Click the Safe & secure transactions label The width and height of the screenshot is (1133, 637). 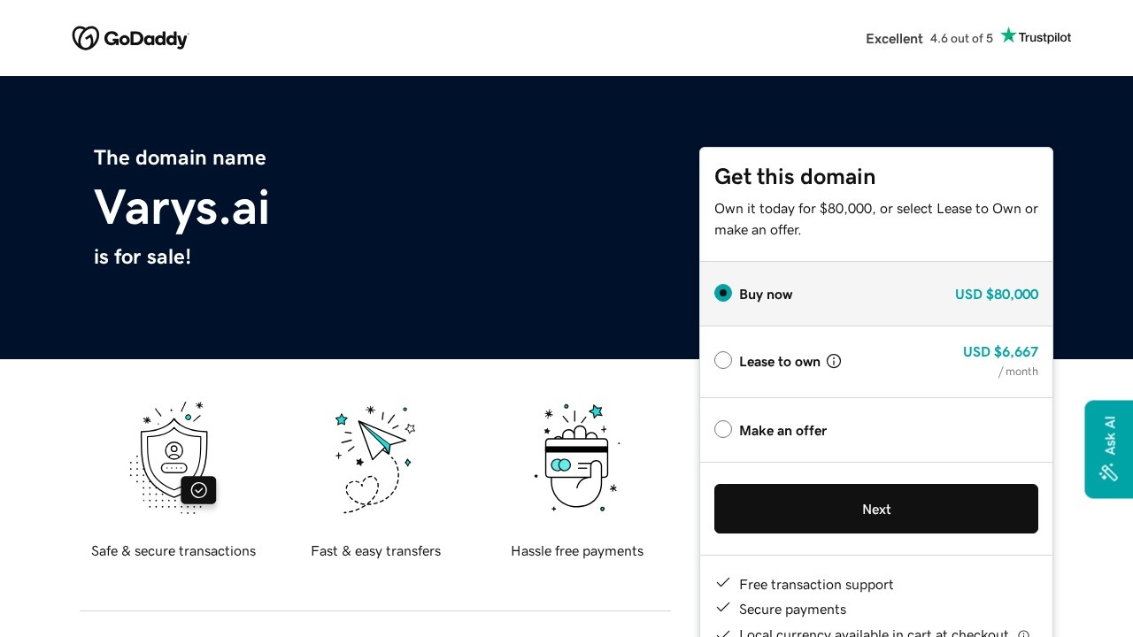[x=173, y=551]
